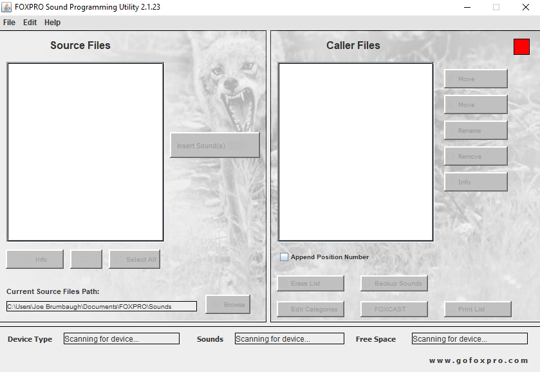Close the FOXPRO utility window

click(526, 7)
